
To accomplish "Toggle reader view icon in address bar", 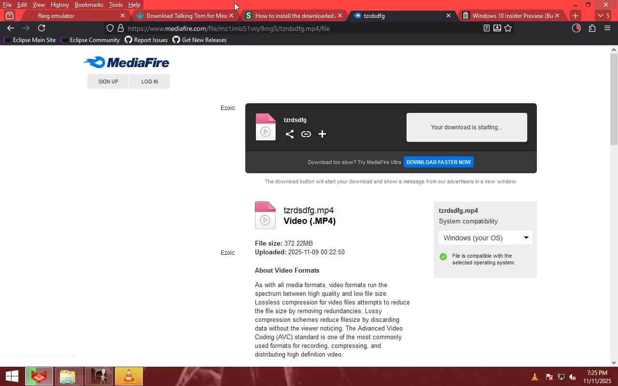I will (487, 28).
